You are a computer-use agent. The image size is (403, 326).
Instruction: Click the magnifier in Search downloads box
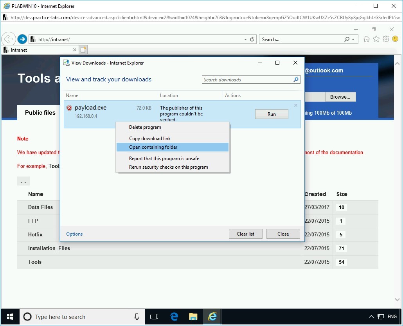coord(296,80)
